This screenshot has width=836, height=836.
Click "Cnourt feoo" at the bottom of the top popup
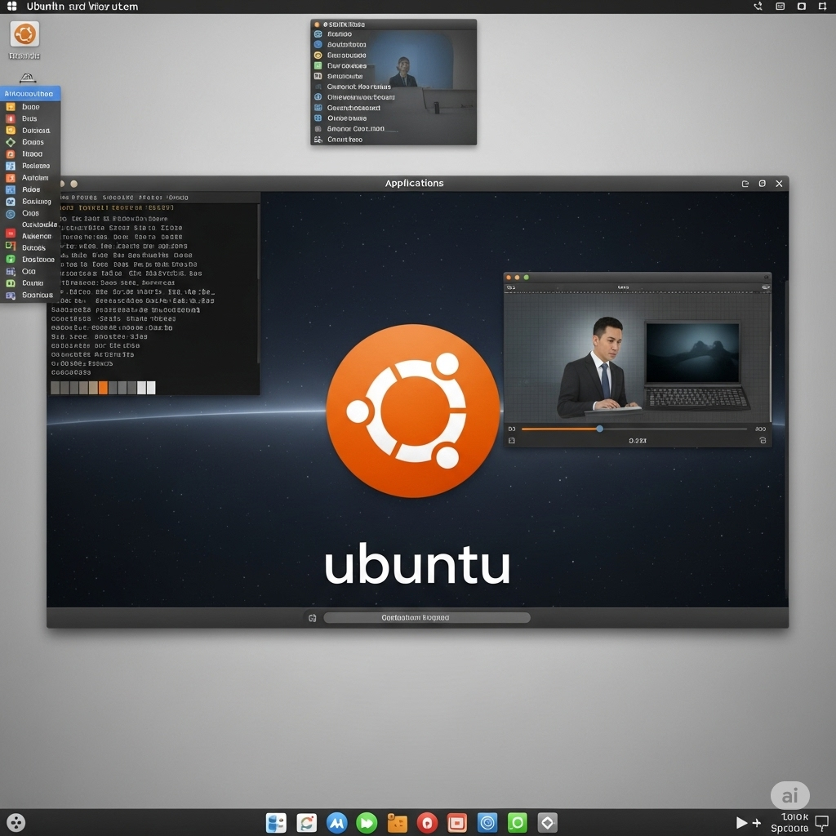[345, 139]
